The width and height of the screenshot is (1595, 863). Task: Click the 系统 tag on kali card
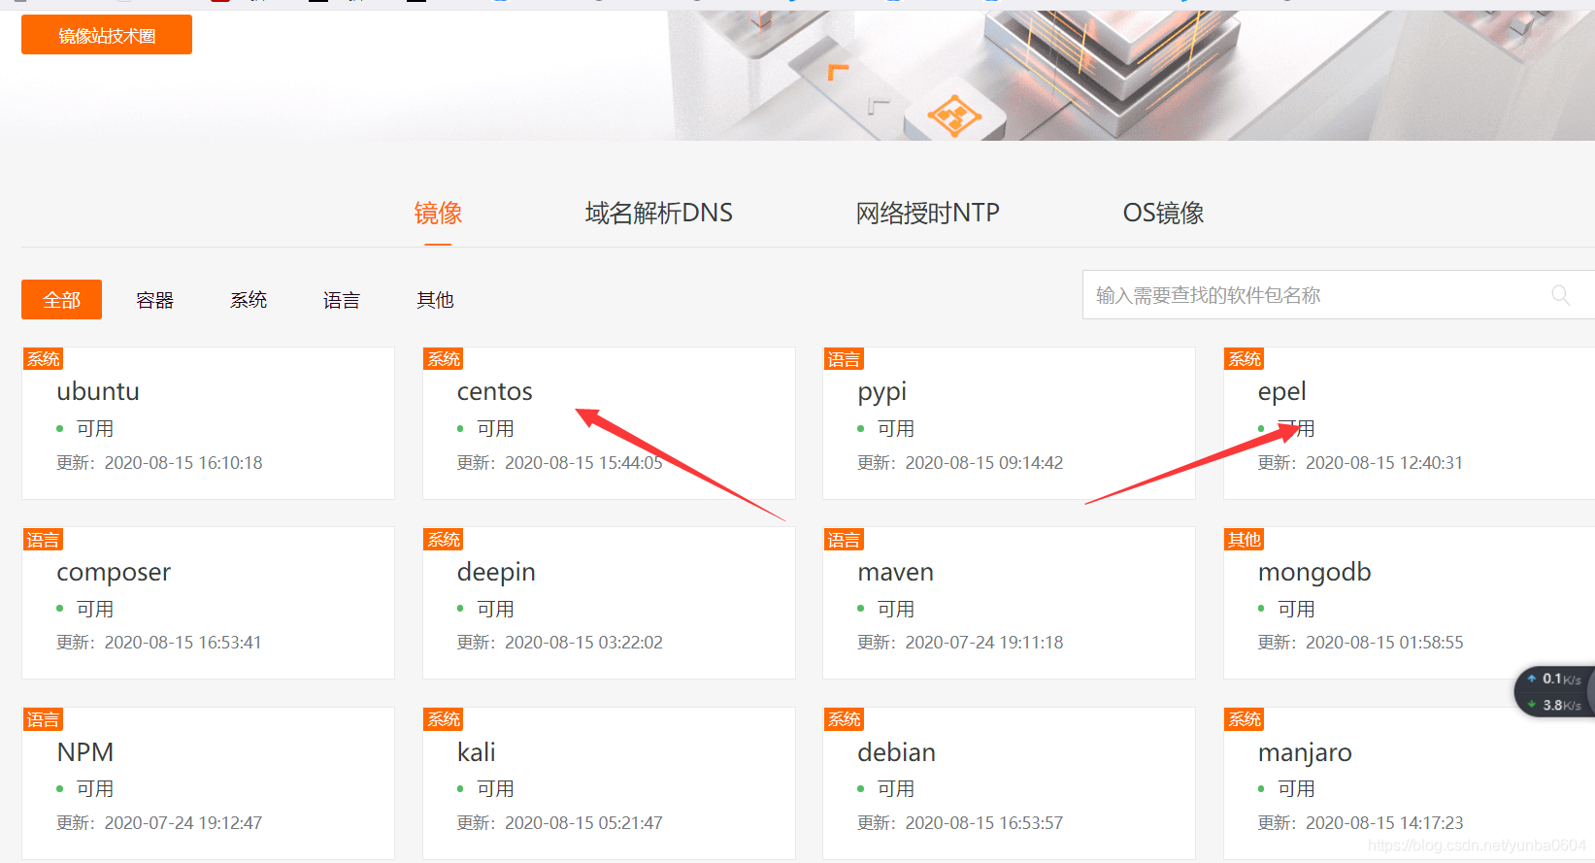[x=444, y=719]
